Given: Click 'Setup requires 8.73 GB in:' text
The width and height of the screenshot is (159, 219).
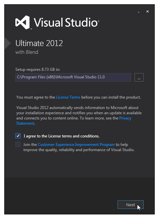Looking at the screenshot, I should [38, 70].
